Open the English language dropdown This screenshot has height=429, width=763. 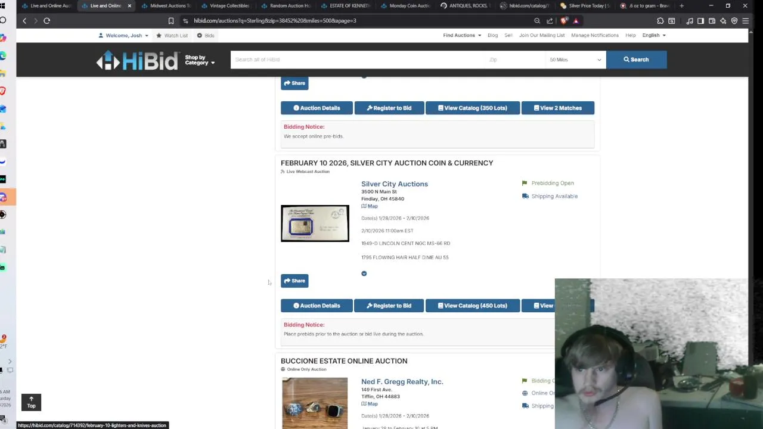click(x=654, y=36)
